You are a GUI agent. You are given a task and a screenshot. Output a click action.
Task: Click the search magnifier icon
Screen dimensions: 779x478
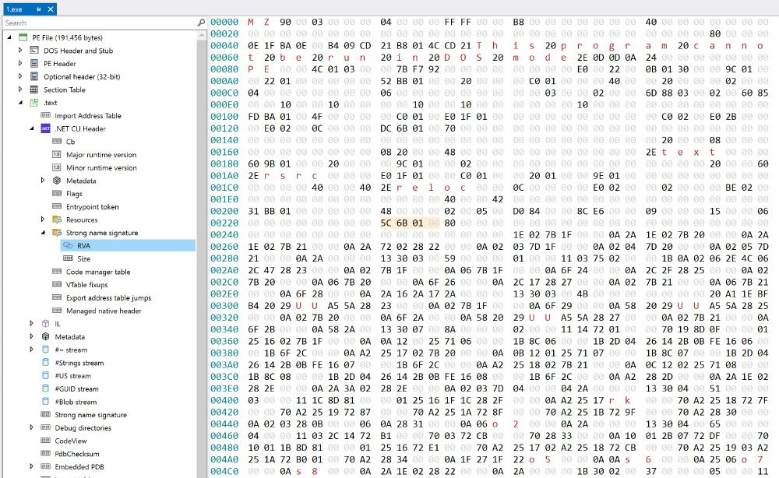[x=201, y=23]
